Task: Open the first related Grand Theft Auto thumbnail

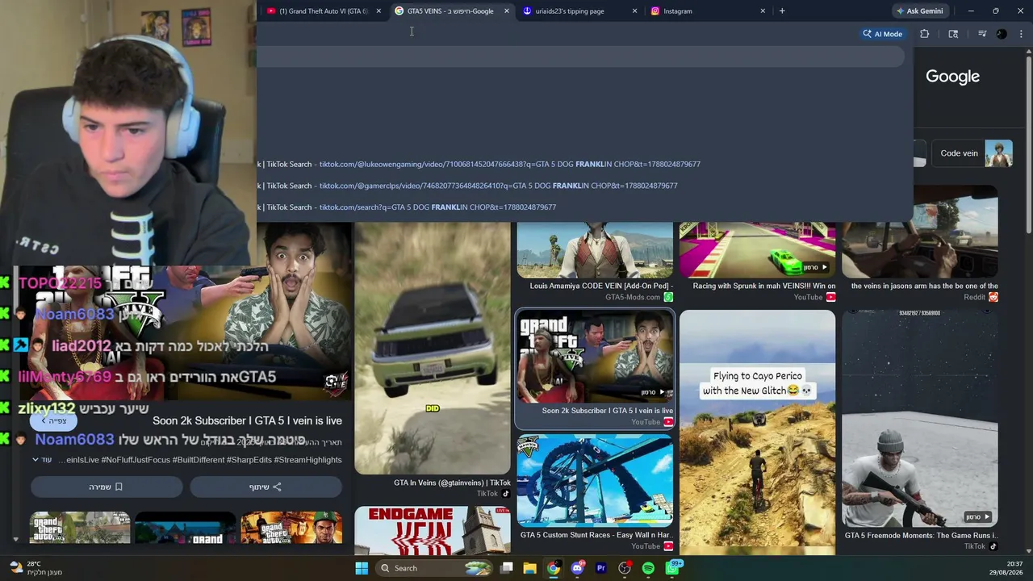Action: point(80,528)
